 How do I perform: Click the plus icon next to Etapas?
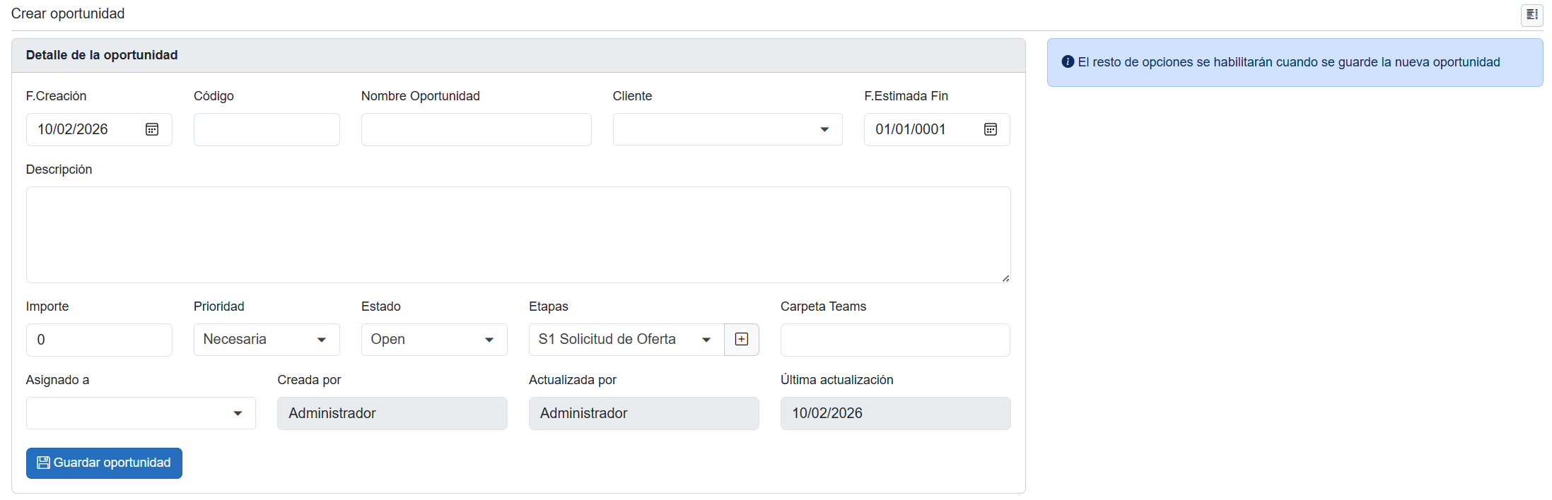pos(742,340)
